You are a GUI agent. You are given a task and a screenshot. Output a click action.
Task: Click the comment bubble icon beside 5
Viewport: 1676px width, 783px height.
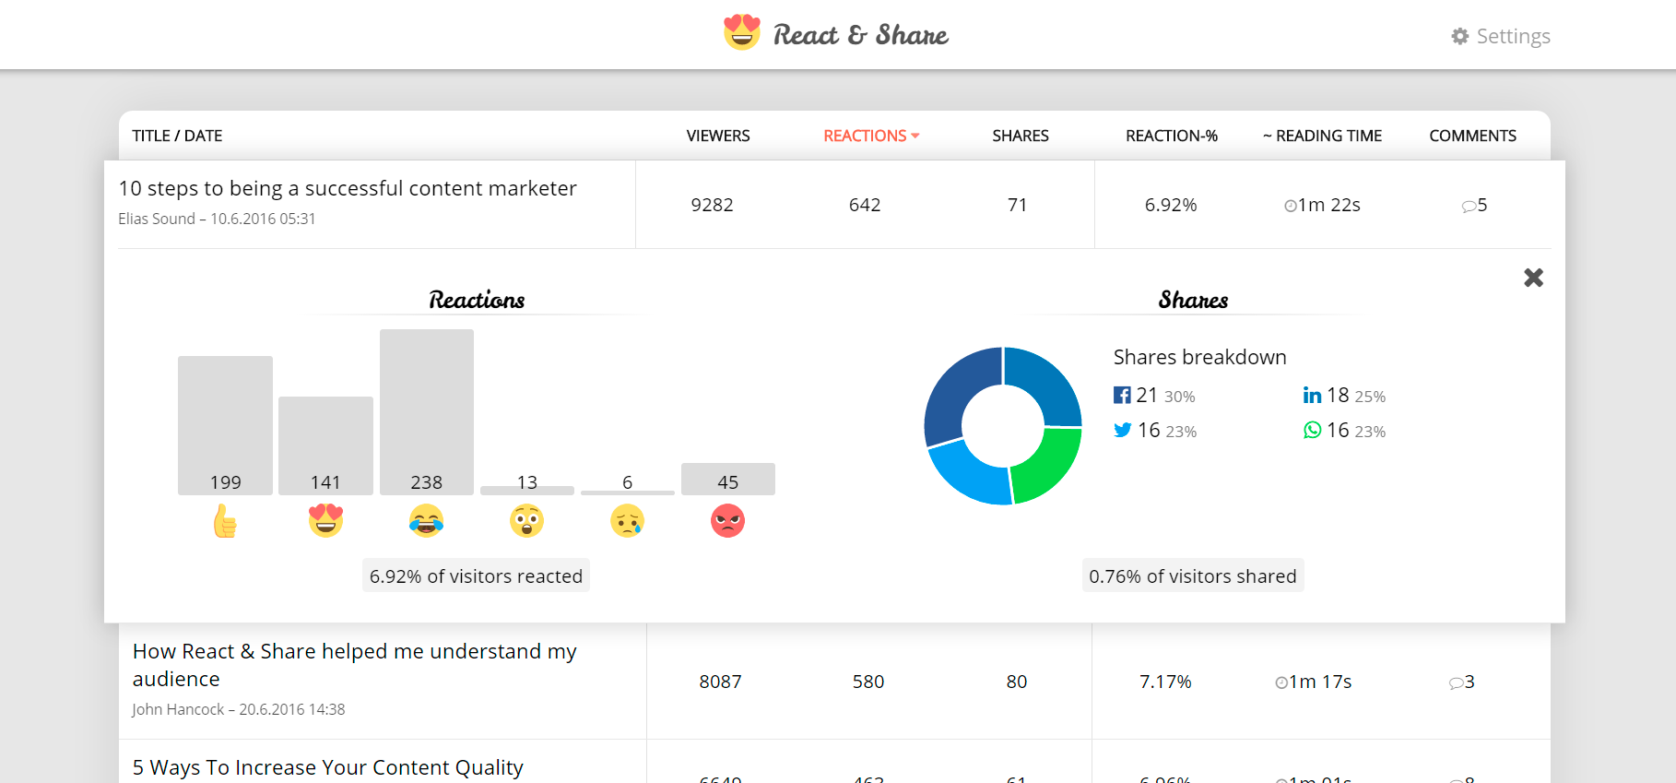1469,207
